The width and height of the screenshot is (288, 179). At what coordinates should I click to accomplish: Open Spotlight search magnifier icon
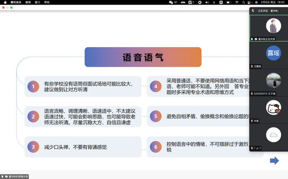(244, 2)
